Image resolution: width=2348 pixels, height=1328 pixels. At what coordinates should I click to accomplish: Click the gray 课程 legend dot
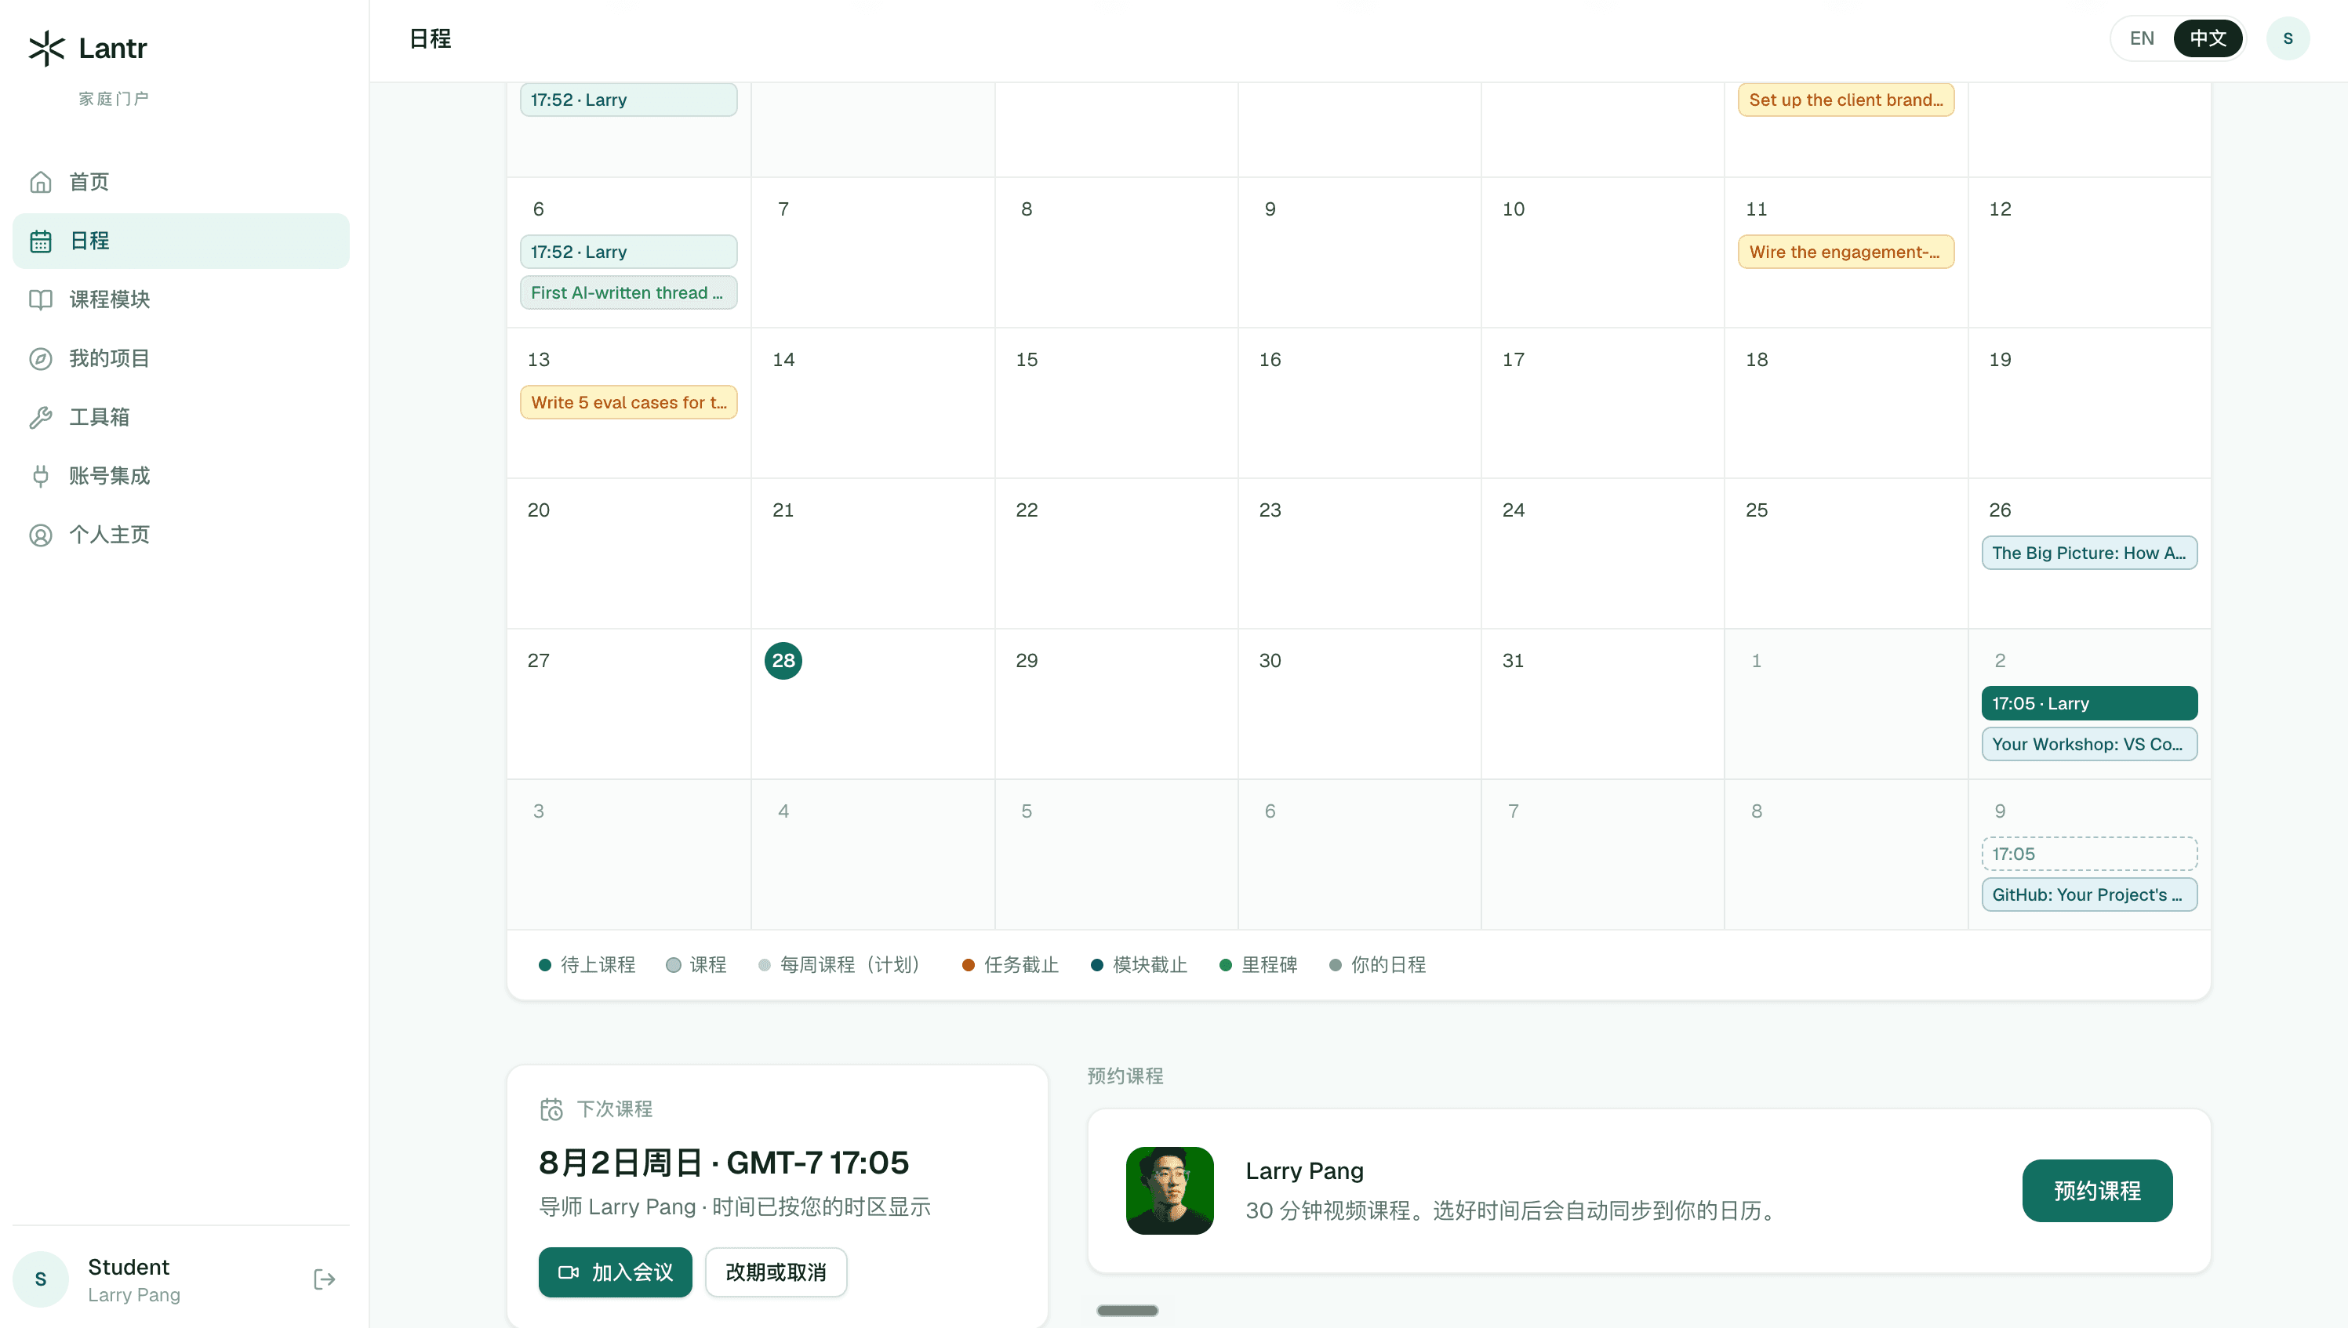click(673, 965)
